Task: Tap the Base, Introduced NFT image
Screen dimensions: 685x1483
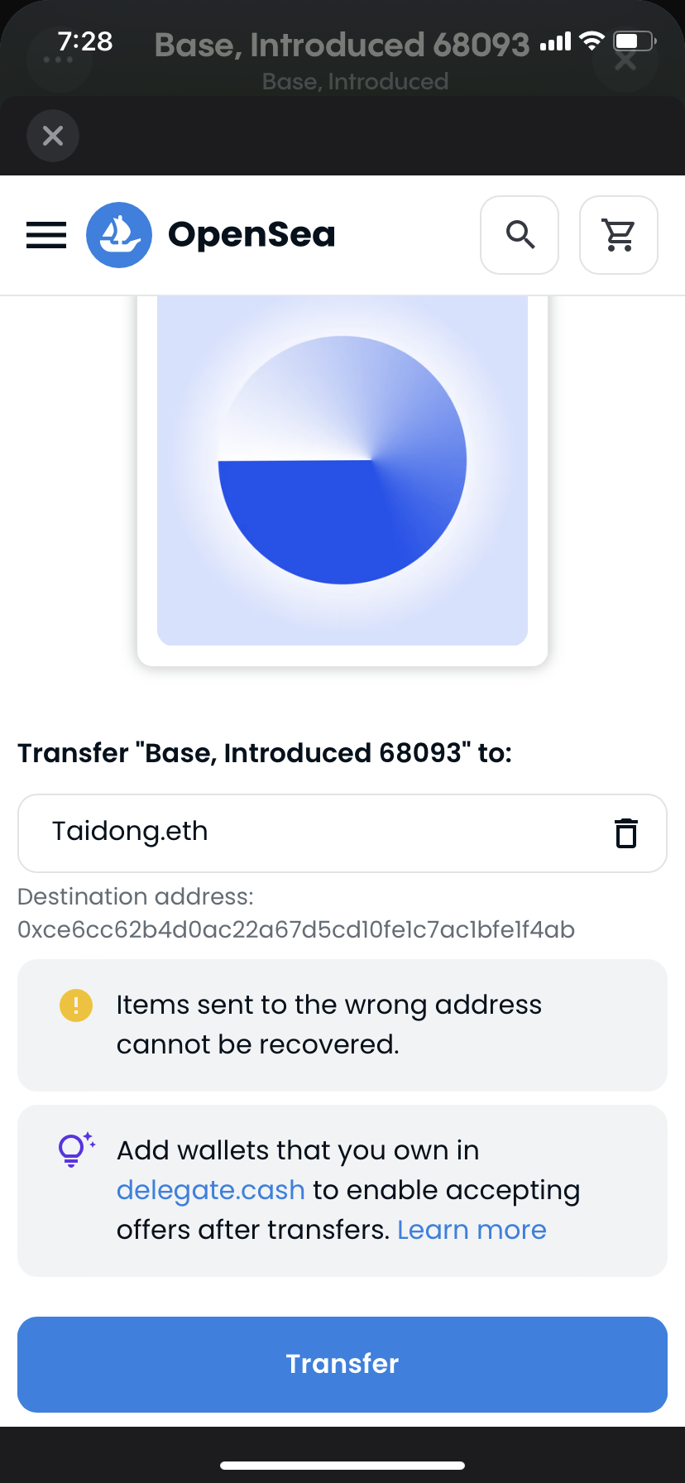Action: [342, 470]
